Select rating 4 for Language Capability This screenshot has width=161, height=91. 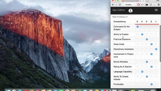(x=142, y=72)
